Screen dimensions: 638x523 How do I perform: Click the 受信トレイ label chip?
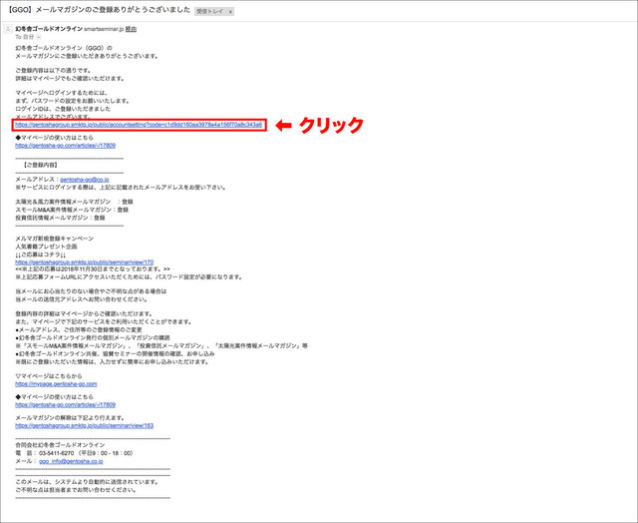click(210, 12)
